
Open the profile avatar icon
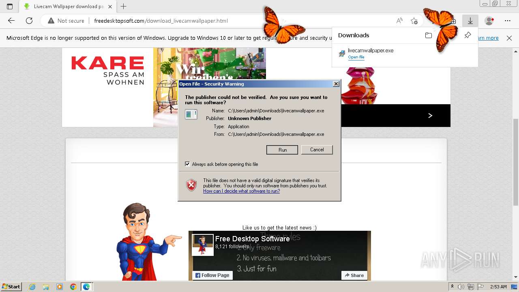(x=489, y=21)
